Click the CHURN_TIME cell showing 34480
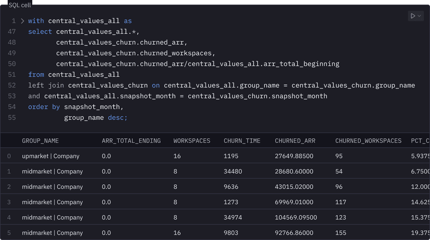 pyautogui.click(x=234, y=171)
